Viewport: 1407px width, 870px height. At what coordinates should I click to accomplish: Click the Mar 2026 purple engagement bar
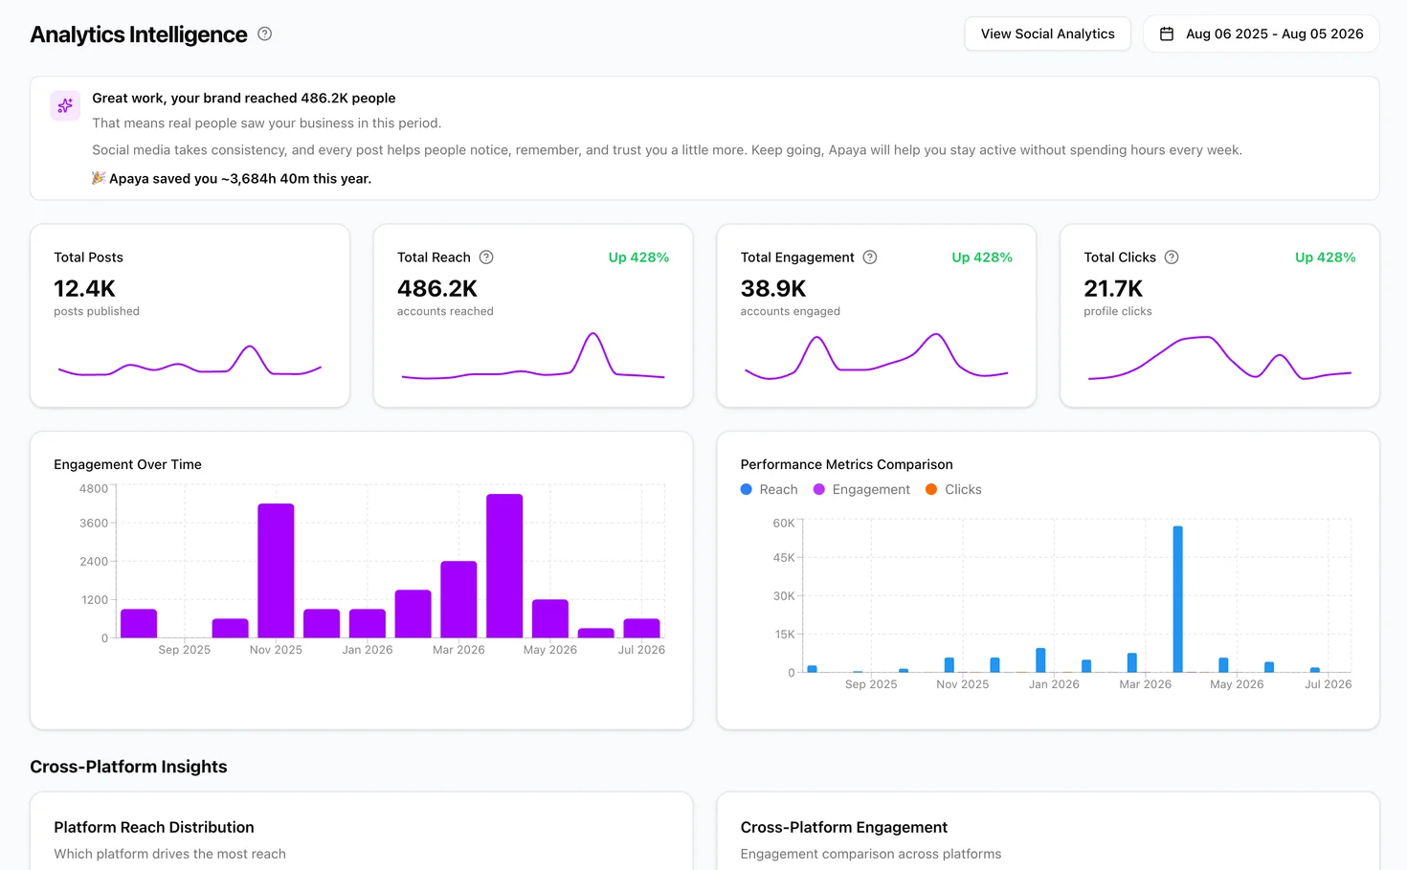click(458, 599)
